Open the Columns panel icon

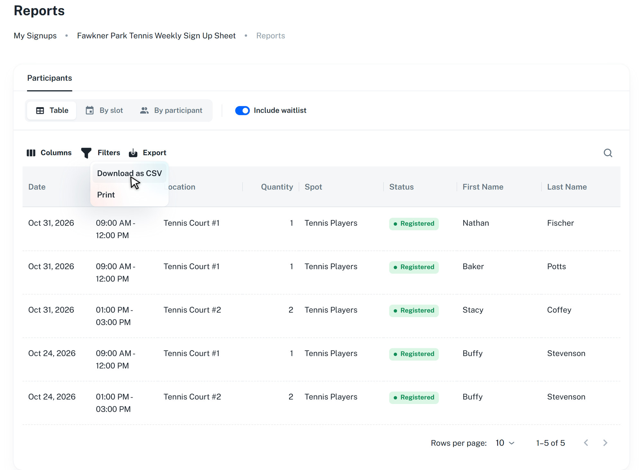point(31,153)
